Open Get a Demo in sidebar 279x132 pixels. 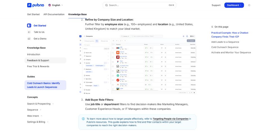pos(40,39)
